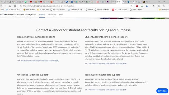Click the padlock site info icon
Viewport: 169px width, 95px height.
(21, 6)
